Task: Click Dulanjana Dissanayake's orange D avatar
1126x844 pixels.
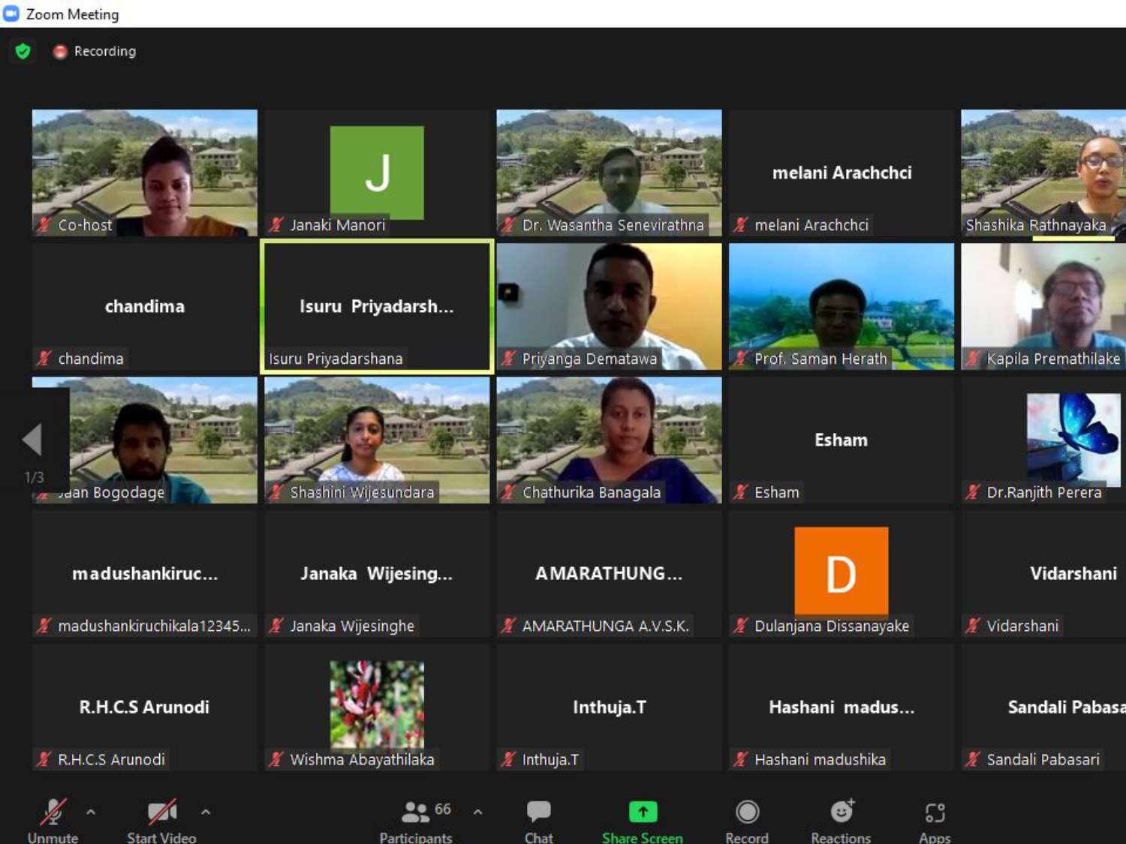Action: point(841,573)
